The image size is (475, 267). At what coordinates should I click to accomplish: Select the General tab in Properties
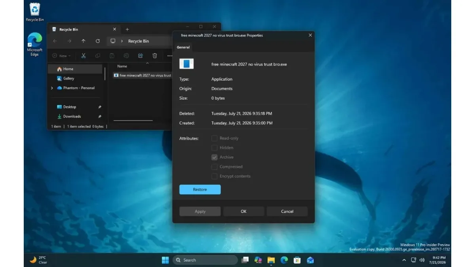tap(183, 47)
